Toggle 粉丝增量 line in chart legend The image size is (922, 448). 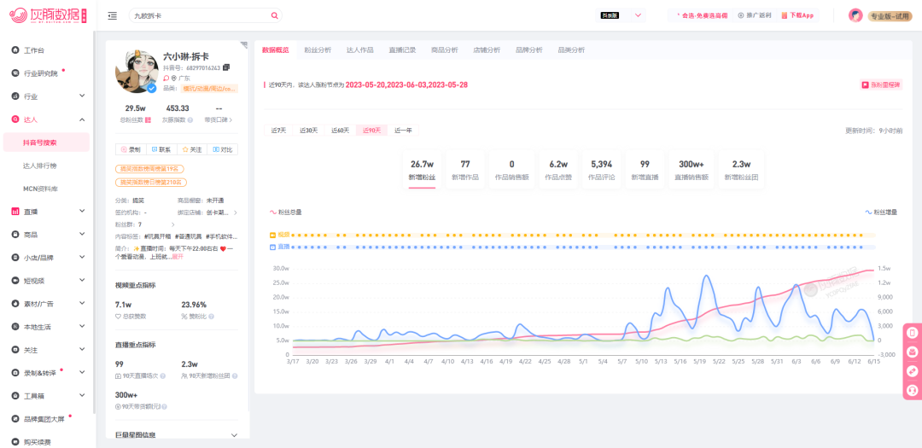(881, 212)
